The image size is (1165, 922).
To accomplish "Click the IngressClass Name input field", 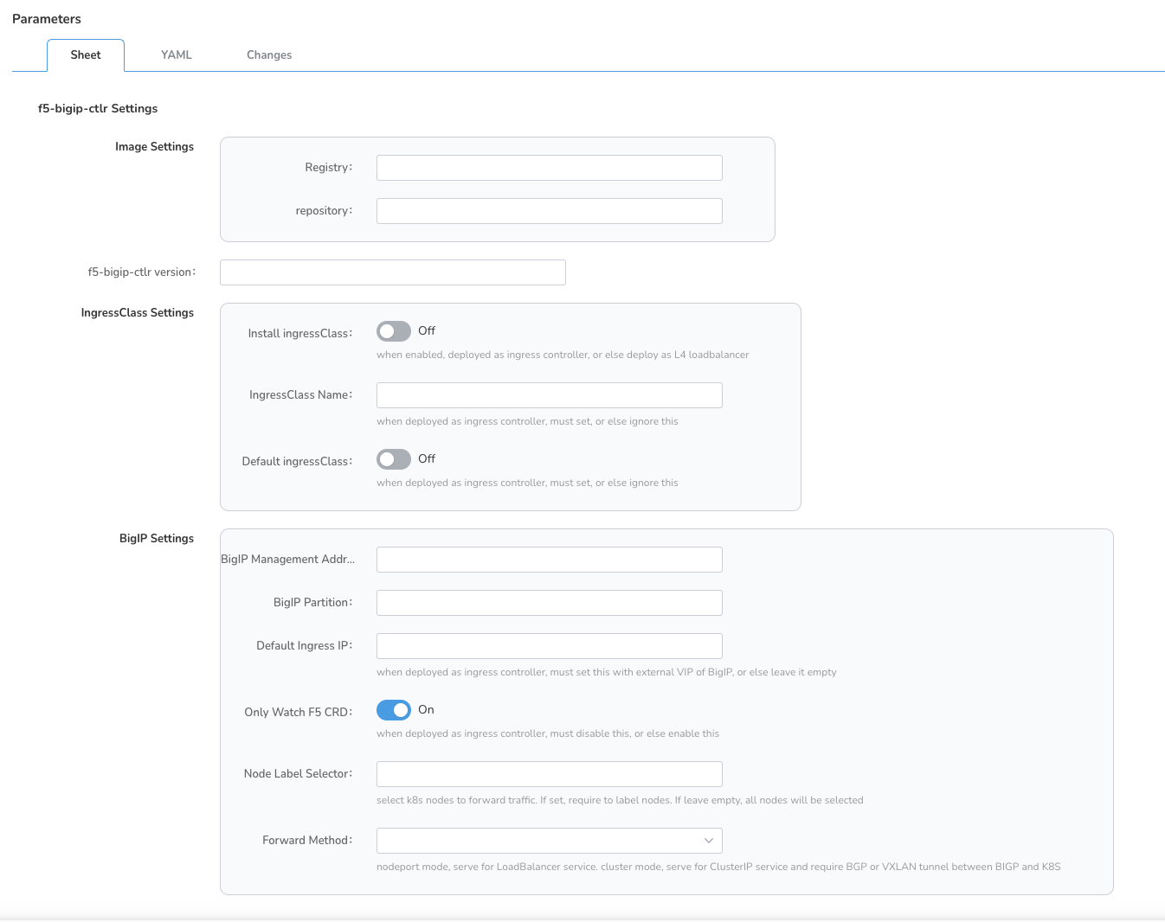I will click(549, 395).
